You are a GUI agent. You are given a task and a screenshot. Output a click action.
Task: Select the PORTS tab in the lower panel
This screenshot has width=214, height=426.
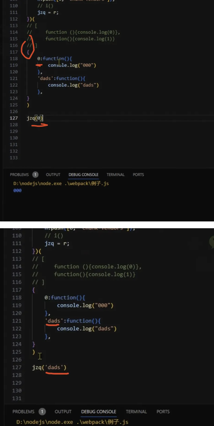163,412
